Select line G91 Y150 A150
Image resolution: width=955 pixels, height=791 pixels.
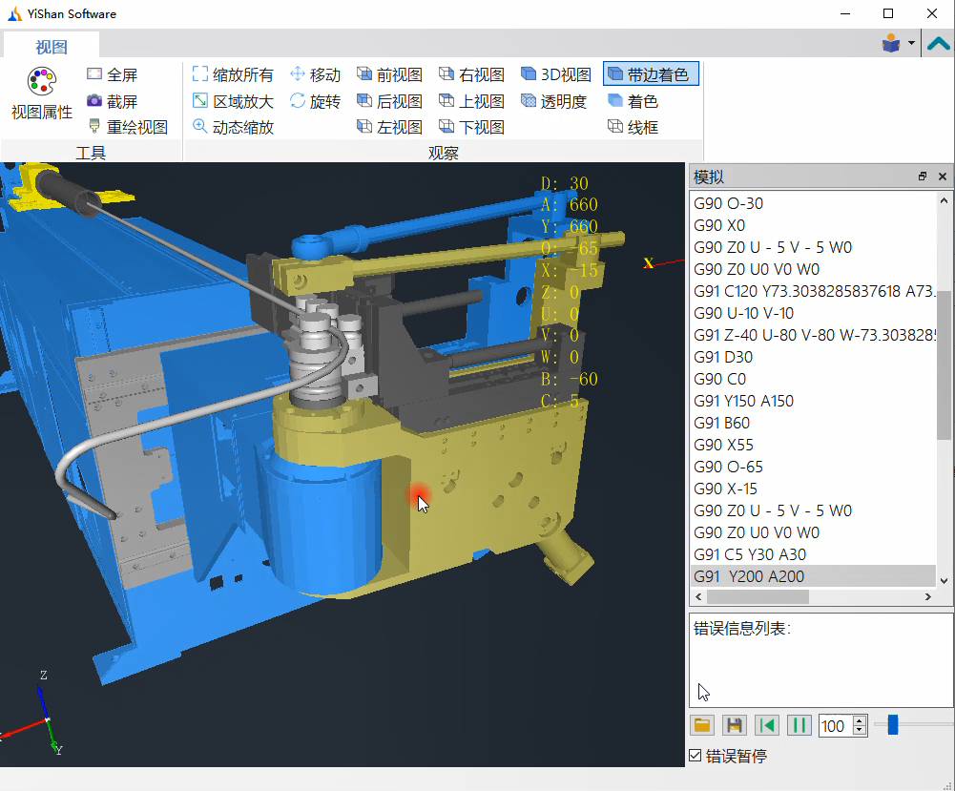[x=813, y=401]
